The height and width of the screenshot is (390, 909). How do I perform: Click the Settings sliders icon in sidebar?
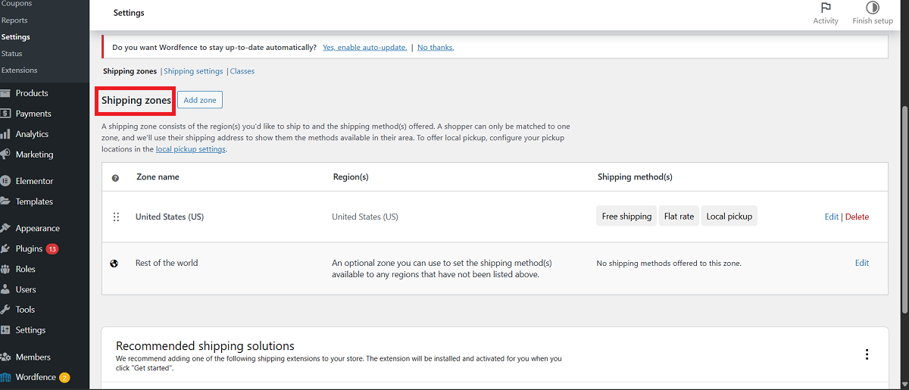pos(6,330)
